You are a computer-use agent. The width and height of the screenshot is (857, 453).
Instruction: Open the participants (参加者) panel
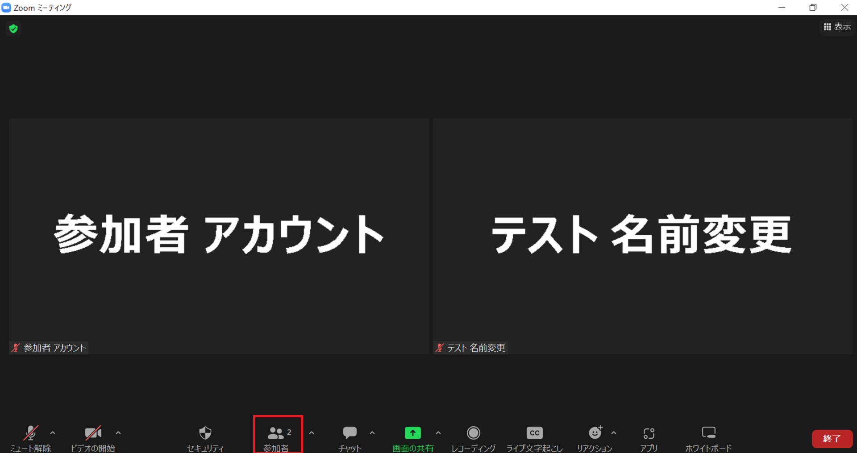(278, 434)
